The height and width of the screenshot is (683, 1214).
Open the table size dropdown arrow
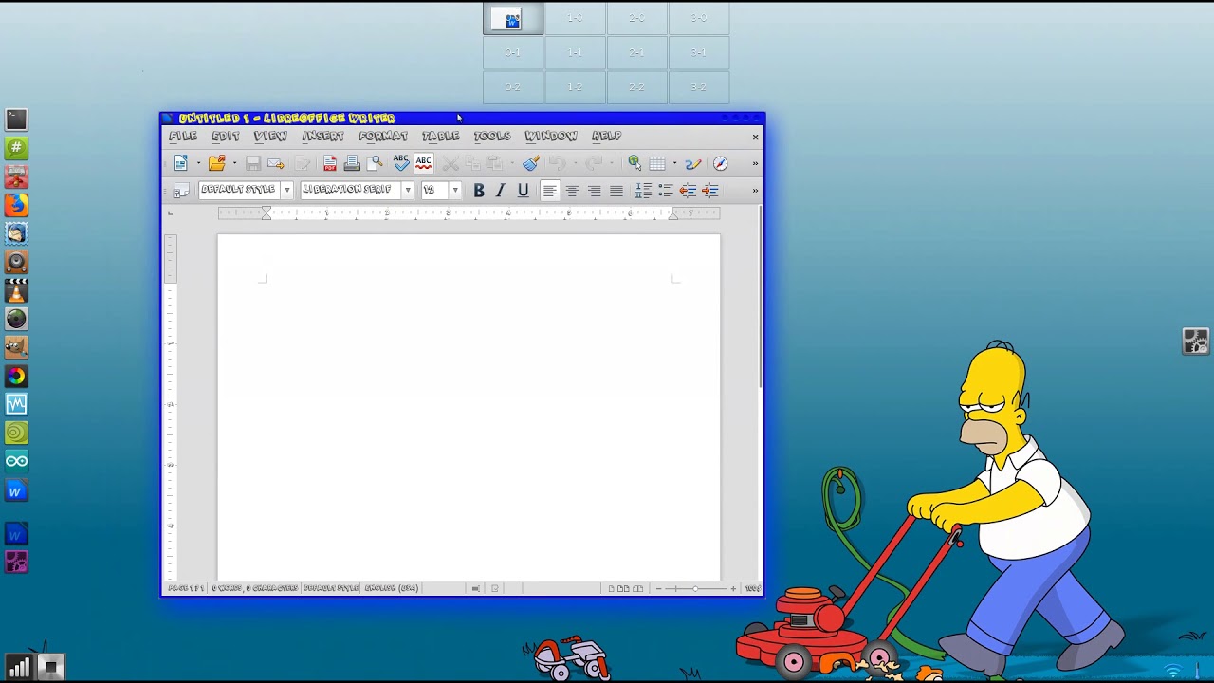coord(674,163)
